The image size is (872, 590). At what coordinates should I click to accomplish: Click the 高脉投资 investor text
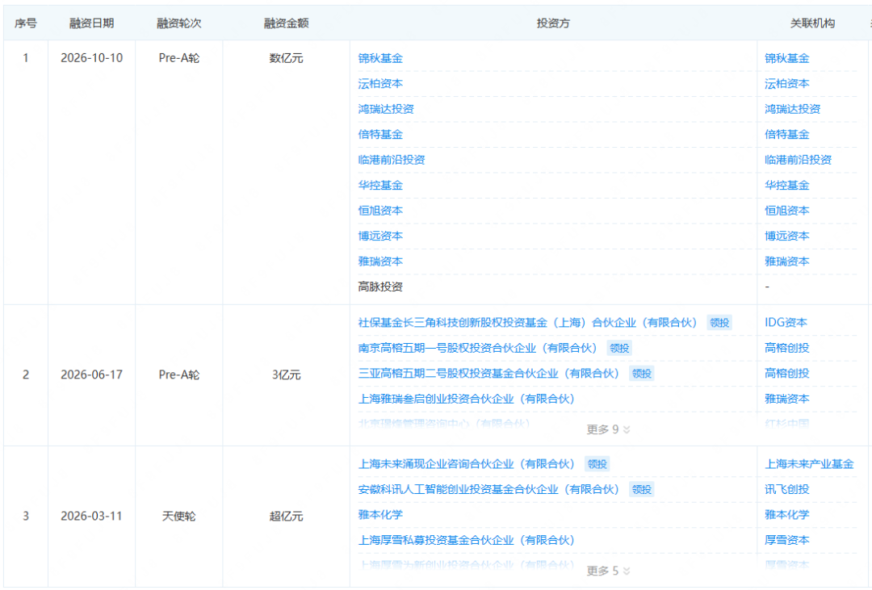coord(380,287)
